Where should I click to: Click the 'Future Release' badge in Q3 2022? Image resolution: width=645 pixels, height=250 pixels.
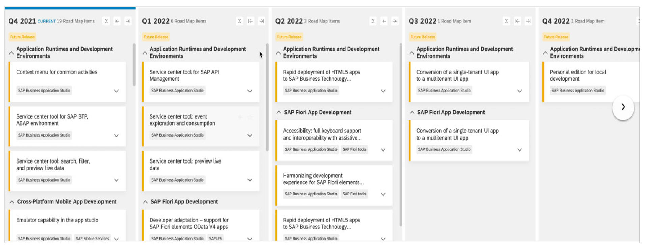pyautogui.click(x=422, y=37)
